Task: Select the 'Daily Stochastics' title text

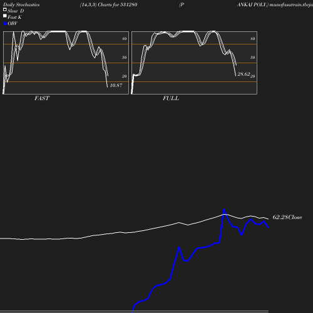Action: pyautogui.click(x=21, y=4)
